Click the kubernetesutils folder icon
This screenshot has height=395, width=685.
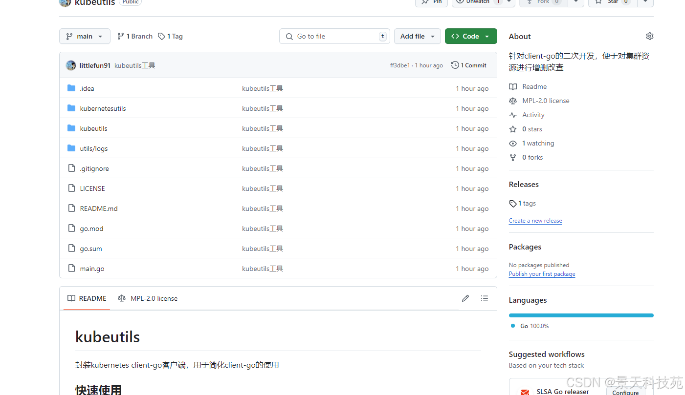71,108
